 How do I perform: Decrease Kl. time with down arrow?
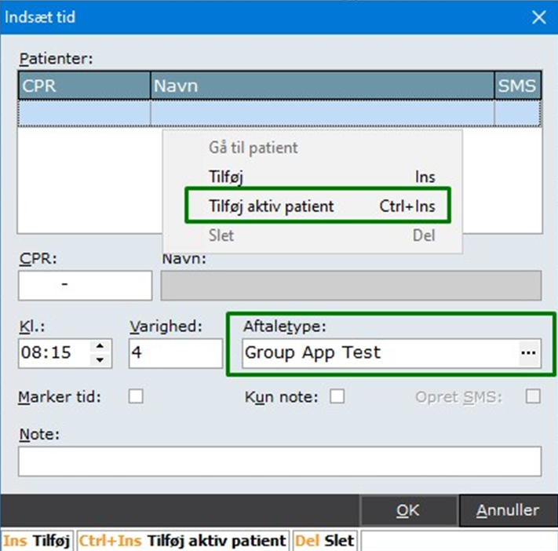100,359
